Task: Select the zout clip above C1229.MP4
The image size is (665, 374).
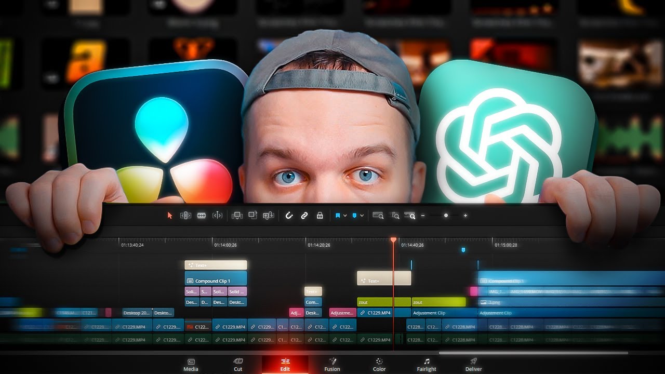Action: [384, 302]
